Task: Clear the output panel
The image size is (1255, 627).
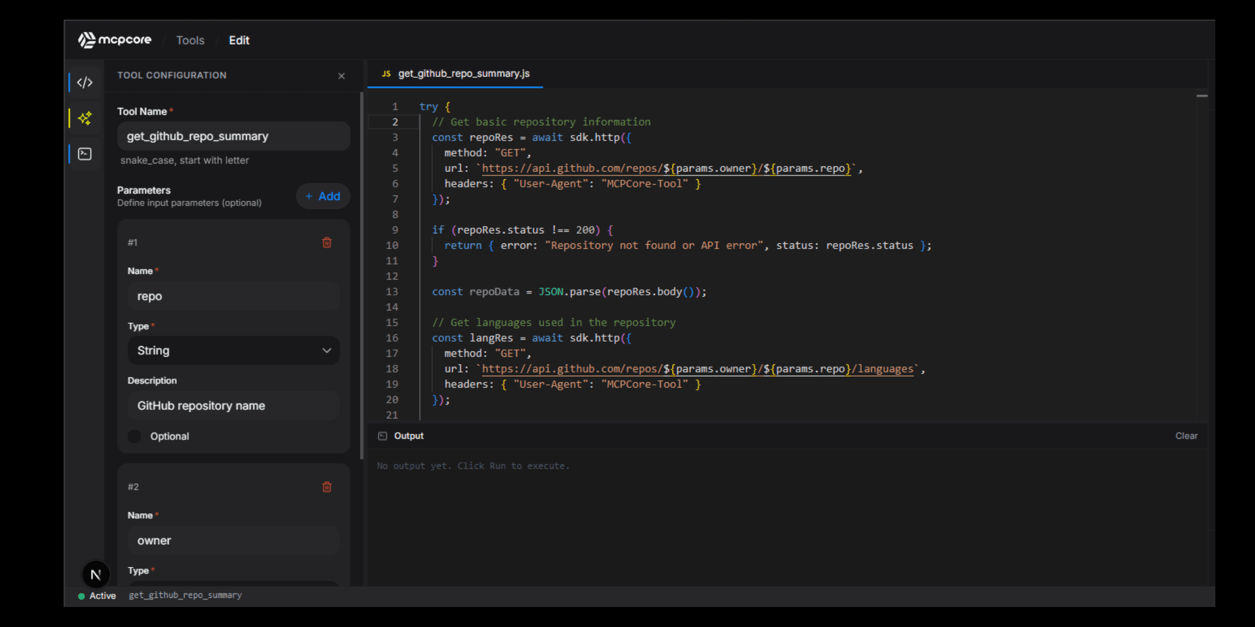Action: [1186, 436]
